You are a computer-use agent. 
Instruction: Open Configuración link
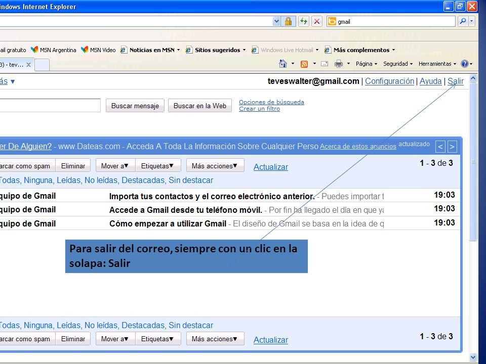tap(390, 81)
